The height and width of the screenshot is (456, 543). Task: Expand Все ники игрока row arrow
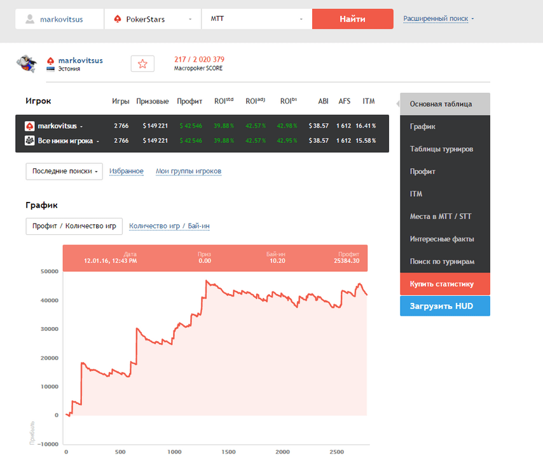[98, 141]
